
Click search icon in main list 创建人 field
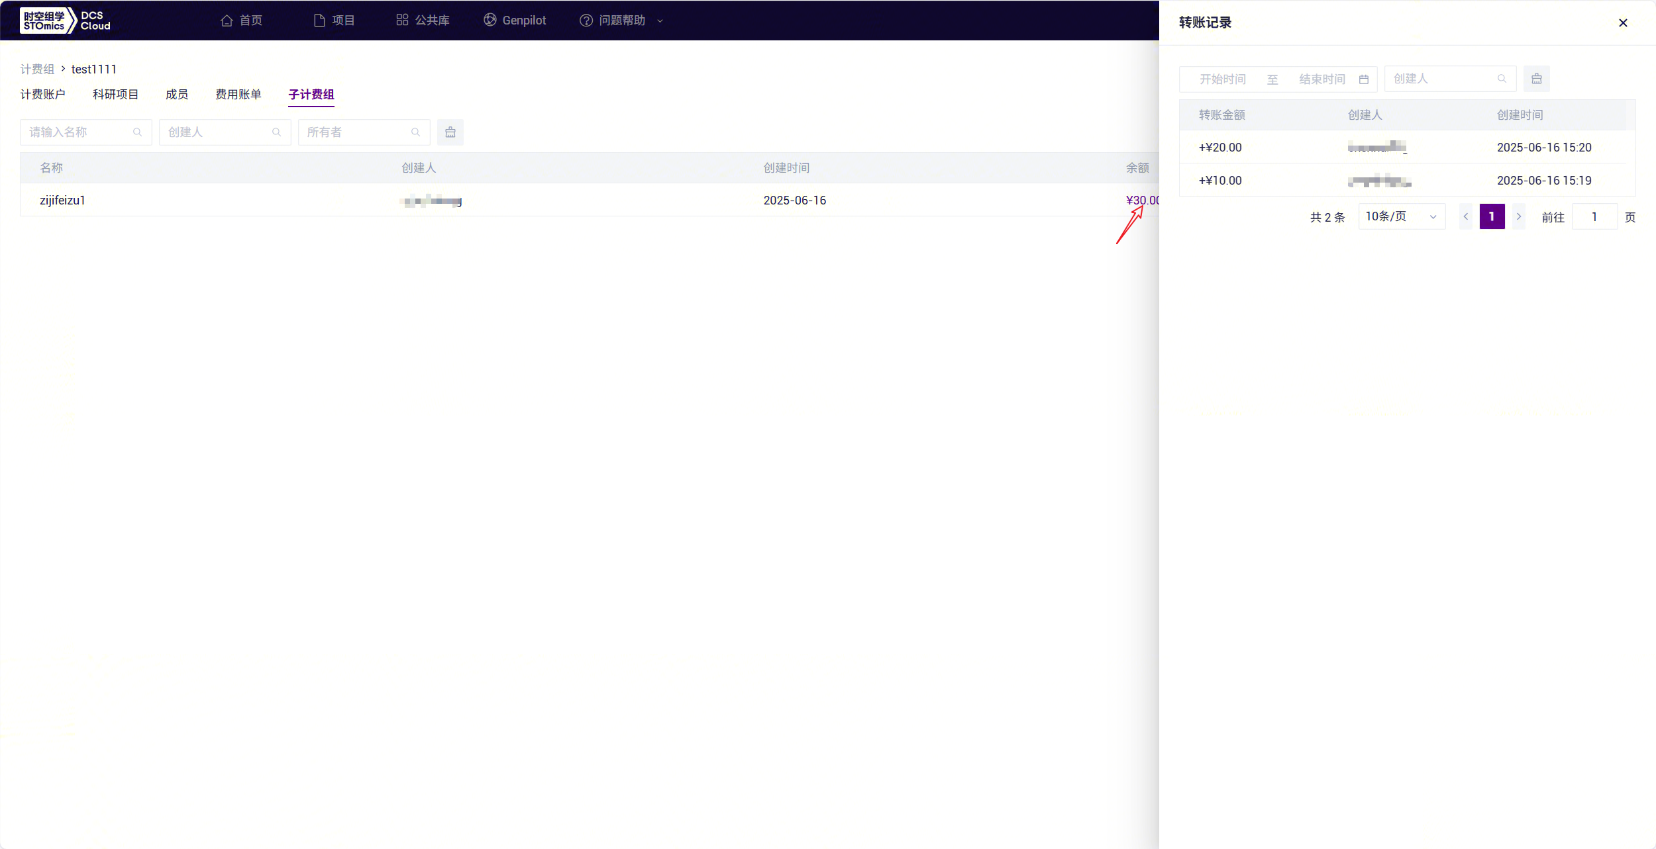[277, 132]
